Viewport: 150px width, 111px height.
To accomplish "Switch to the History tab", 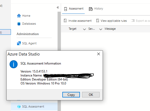I will 96,9.
